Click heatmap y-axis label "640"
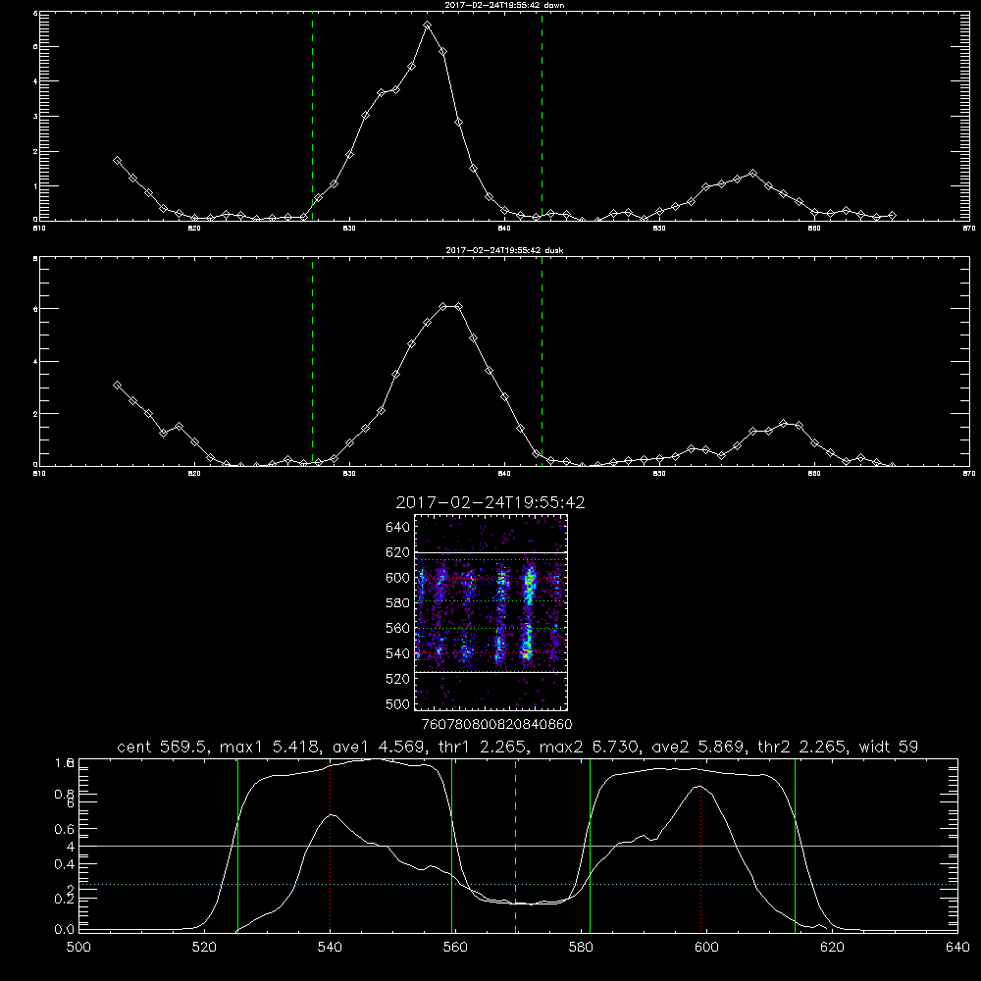 (x=397, y=527)
